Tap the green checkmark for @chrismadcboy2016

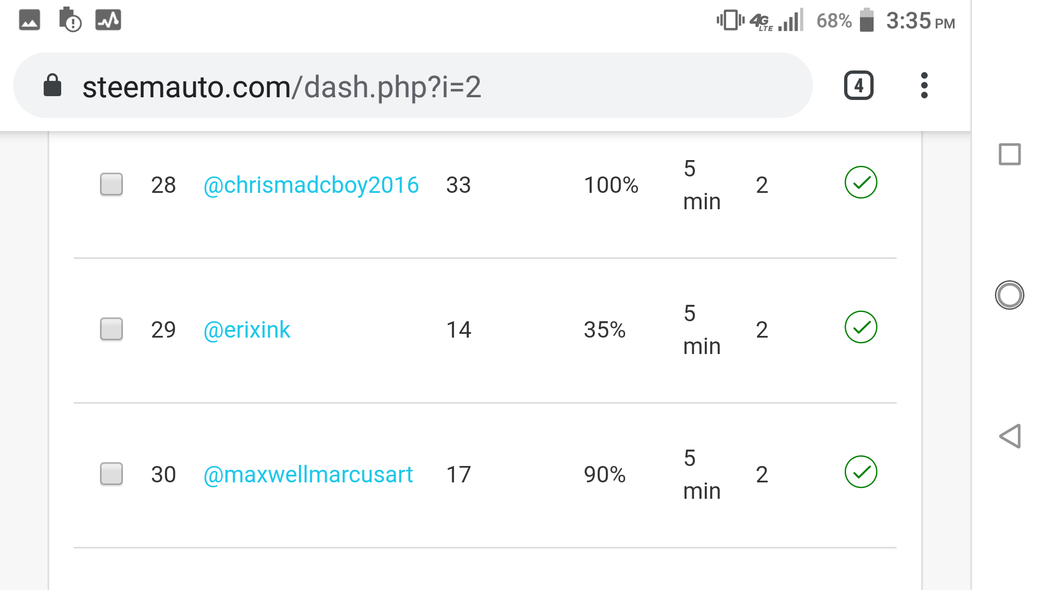(861, 182)
